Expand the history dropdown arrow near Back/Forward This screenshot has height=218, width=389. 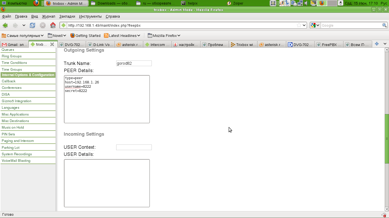24,25
